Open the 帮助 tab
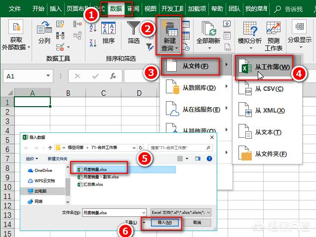This screenshot has width=316, height=237. click(217, 9)
